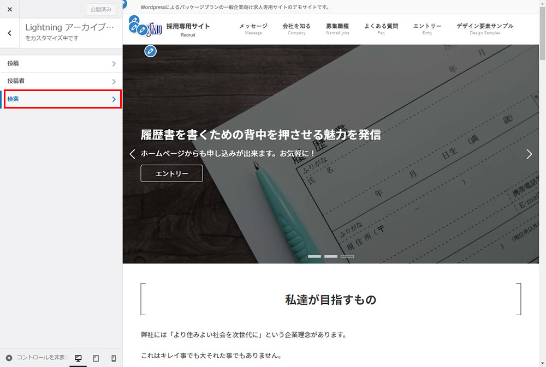Close the customizer with the X icon
The image size is (546, 367).
[x=10, y=9]
